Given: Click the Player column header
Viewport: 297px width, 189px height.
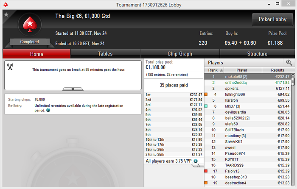Looking at the screenshot, I should (x=242, y=70).
